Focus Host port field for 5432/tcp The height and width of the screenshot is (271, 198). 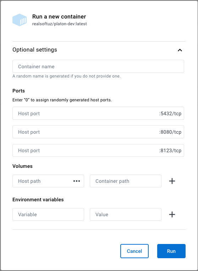(x=98, y=113)
